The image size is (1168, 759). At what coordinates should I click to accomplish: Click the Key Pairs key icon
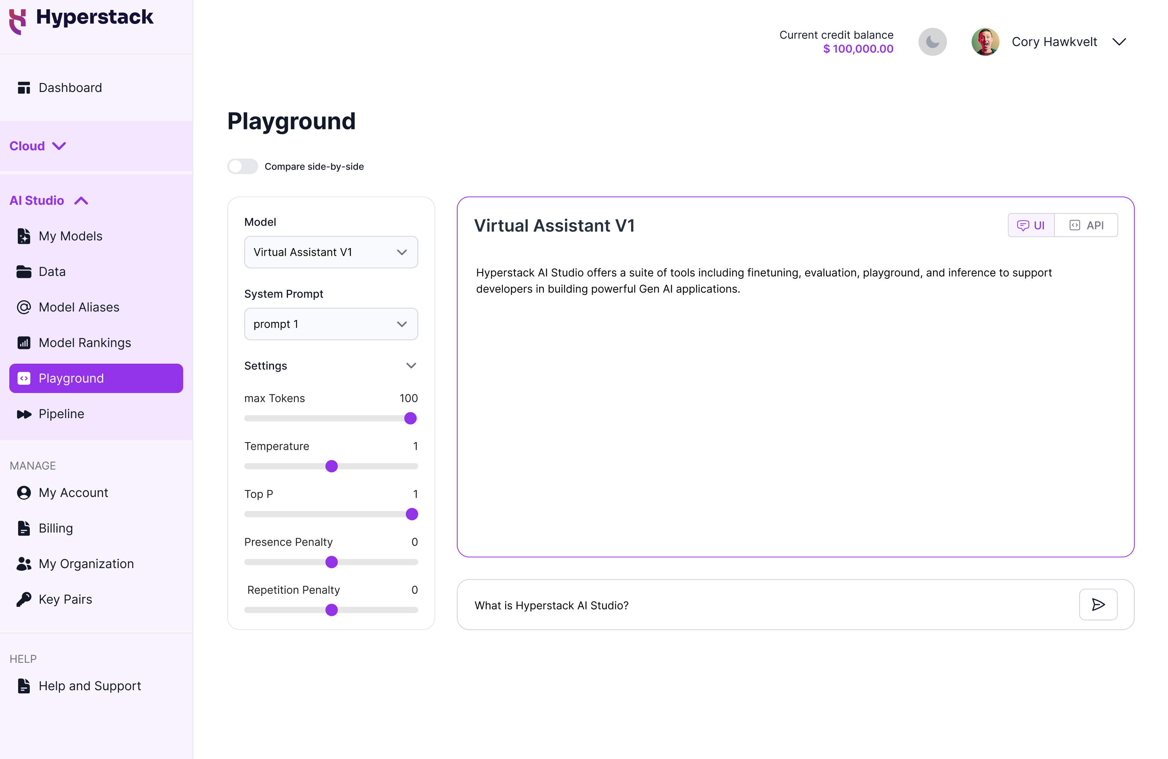[24, 599]
